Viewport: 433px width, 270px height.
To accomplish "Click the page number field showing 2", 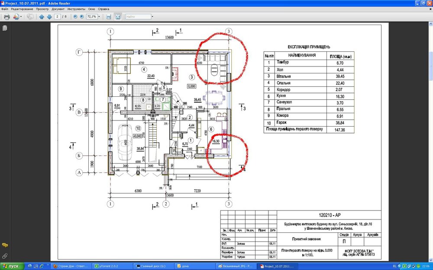I will [x=58, y=16].
